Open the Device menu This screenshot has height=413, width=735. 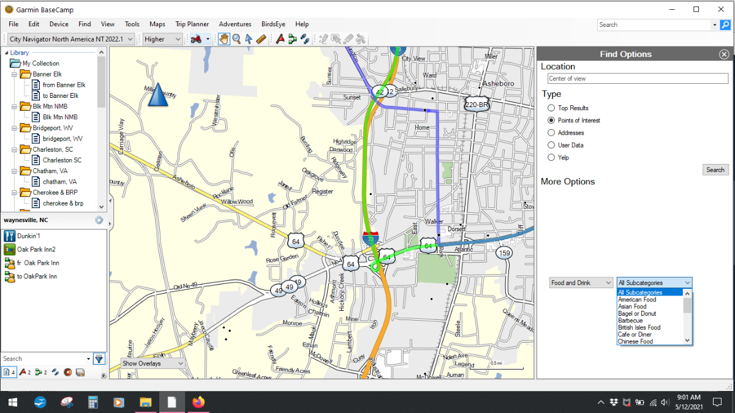coord(59,24)
